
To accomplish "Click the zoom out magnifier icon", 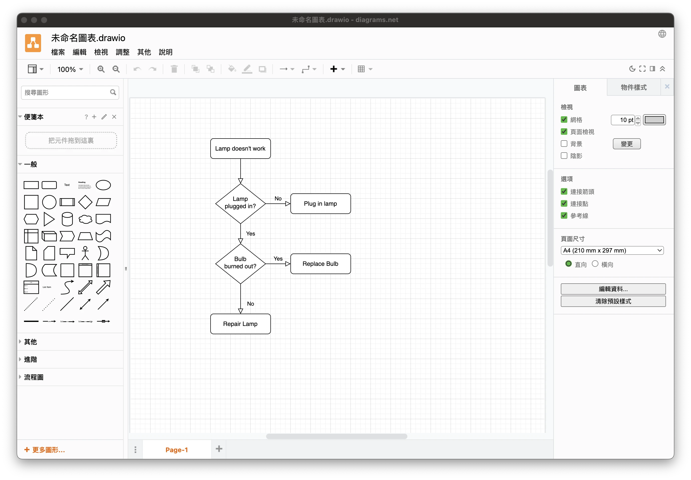I will [116, 69].
